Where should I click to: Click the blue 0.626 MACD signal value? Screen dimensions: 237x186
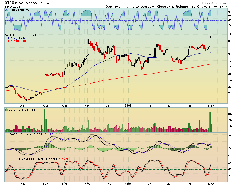[49, 134]
